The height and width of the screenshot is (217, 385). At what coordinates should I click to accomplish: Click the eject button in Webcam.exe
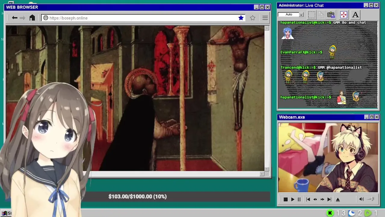click(x=338, y=199)
